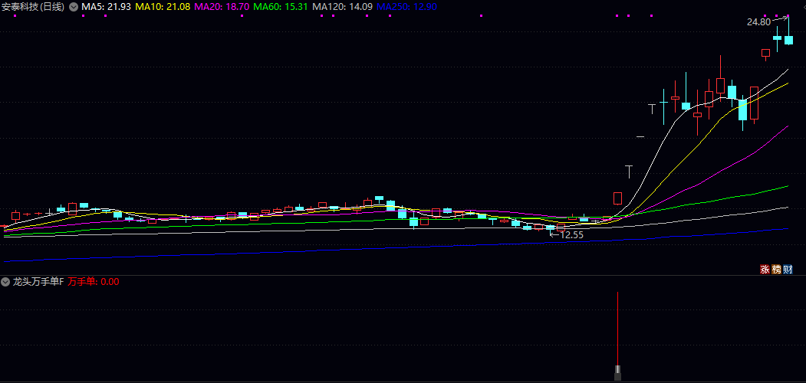806x383 pixels.
Task: Select the MA120: 14.09 label
Action: (343, 7)
